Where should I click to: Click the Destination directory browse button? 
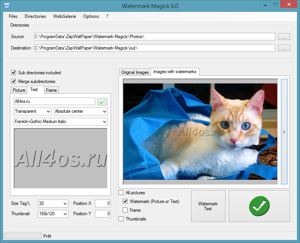[x=284, y=48]
